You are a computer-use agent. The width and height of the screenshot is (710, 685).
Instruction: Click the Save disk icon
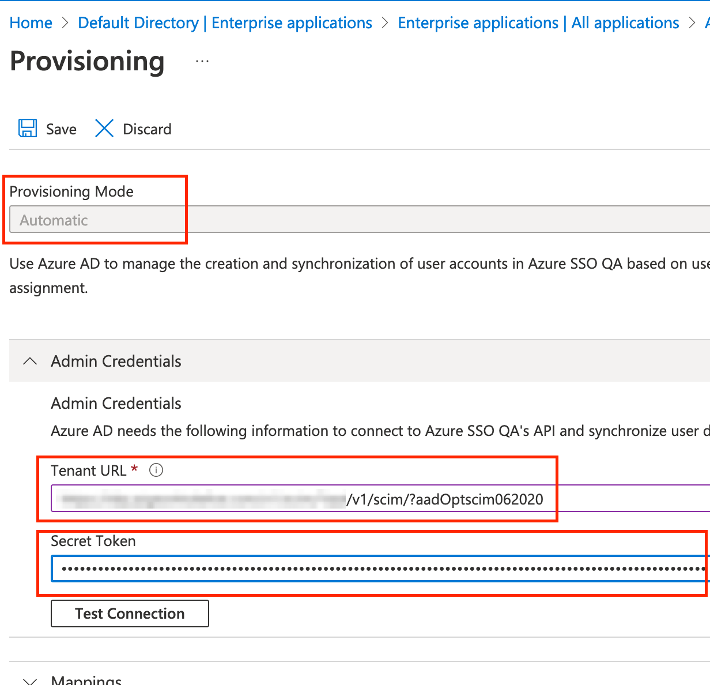coord(28,129)
